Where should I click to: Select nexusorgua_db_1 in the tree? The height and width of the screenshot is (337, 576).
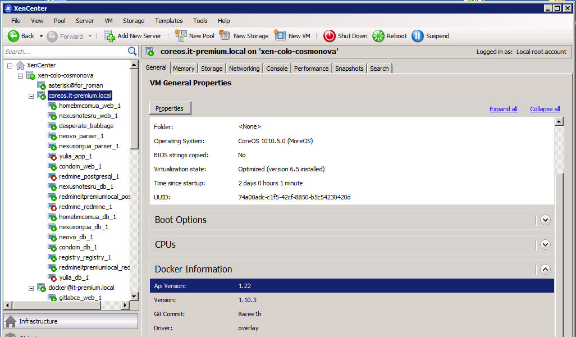point(84,227)
